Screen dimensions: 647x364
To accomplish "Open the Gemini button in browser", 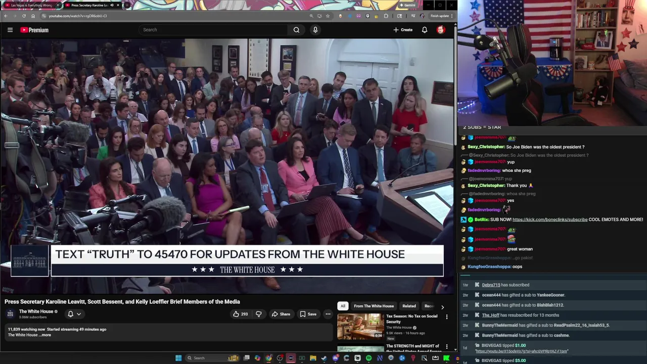I will tap(407, 5).
